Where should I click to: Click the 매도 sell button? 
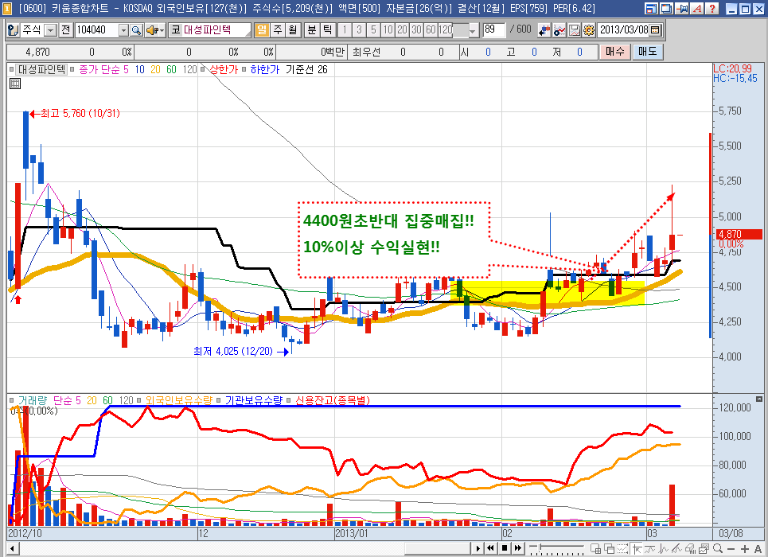coord(648,52)
